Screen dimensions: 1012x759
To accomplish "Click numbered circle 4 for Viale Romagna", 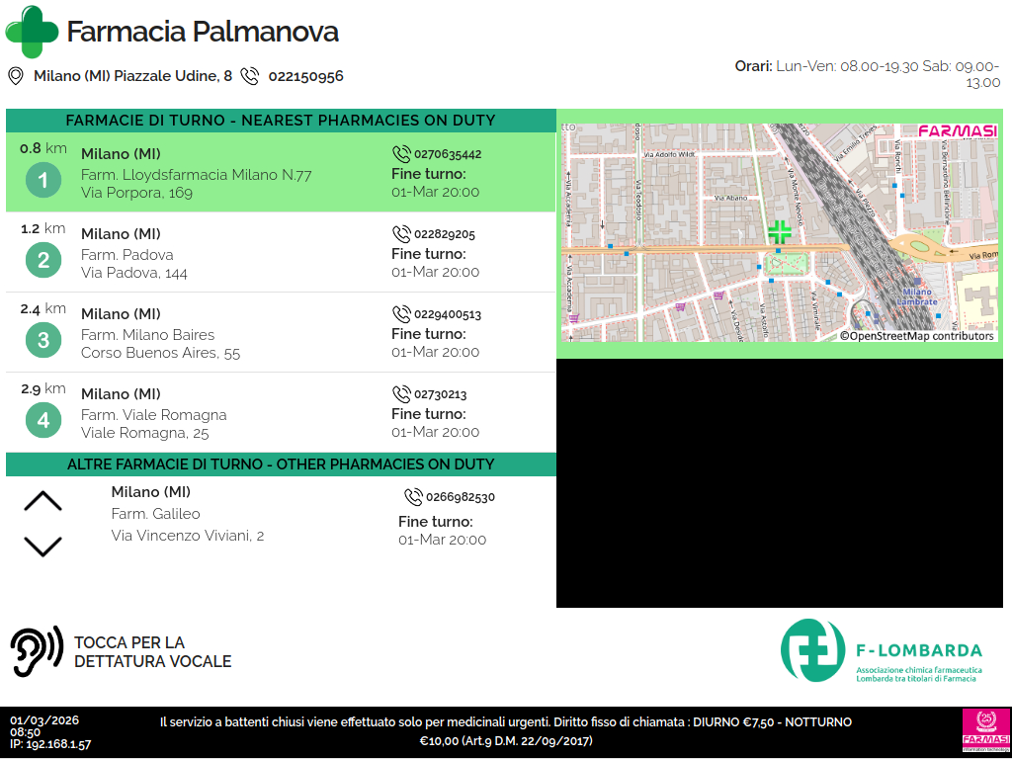I will (x=43, y=421).
